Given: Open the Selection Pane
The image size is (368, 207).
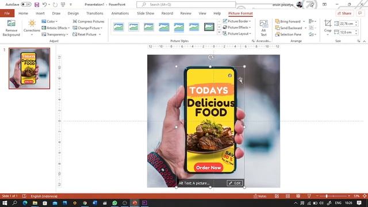Looking at the screenshot, I should [x=288, y=34].
